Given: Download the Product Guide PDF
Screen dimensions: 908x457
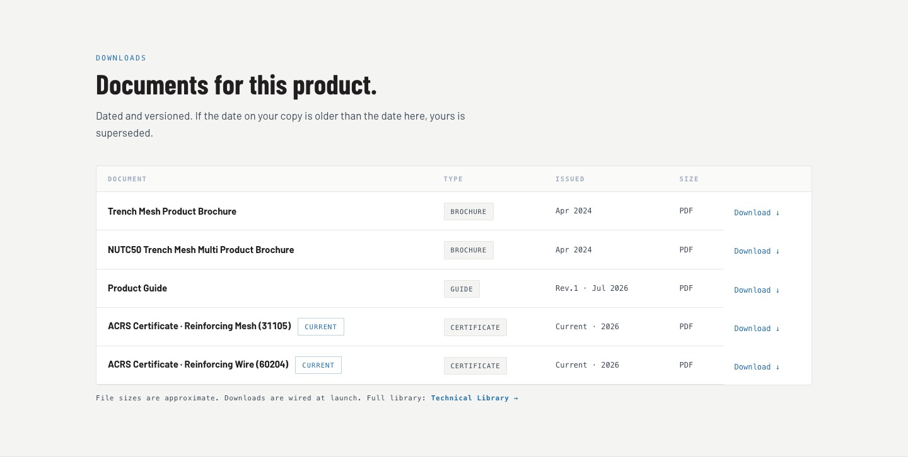Looking at the screenshot, I should coord(757,290).
